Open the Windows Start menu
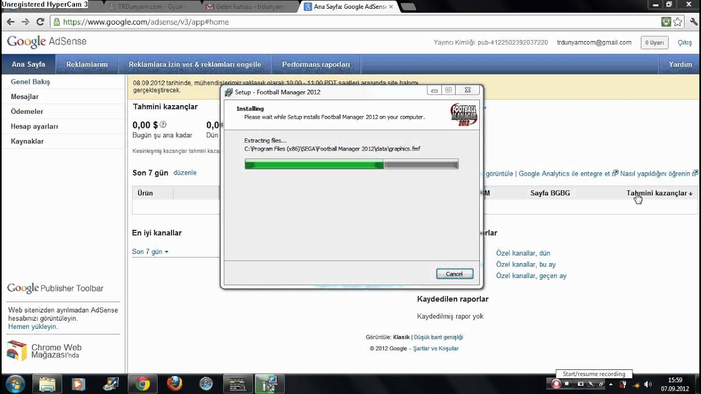 (x=15, y=384)
